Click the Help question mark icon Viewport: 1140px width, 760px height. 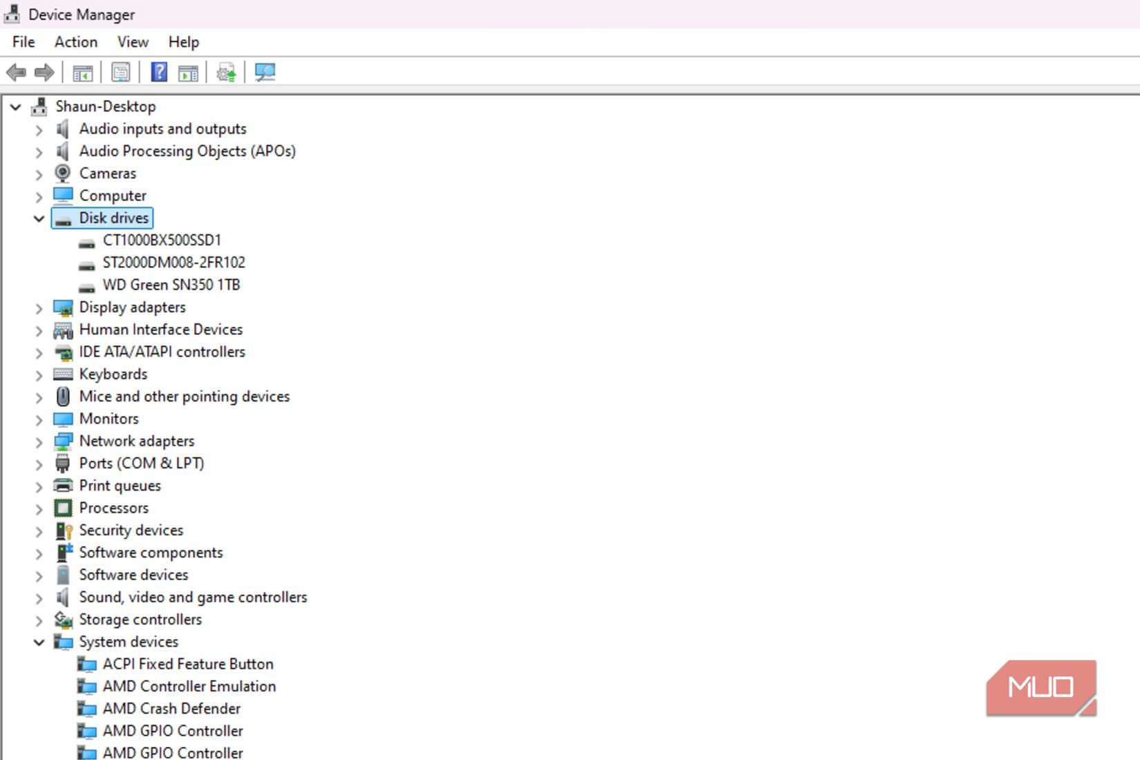(158, 72)
